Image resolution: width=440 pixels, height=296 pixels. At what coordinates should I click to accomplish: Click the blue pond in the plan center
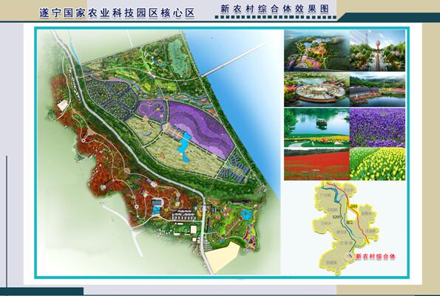(x=185, y=146)
